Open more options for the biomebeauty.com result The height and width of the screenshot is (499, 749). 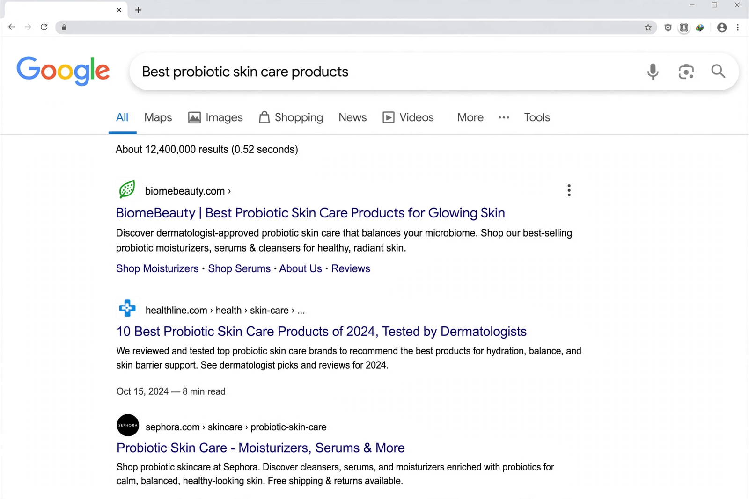pyautogui.click(x=569, y=190)
